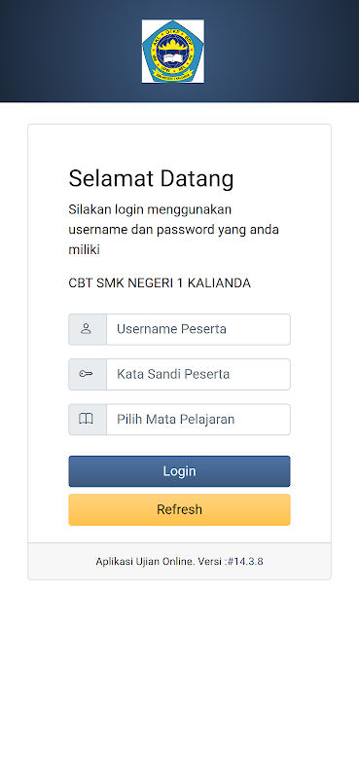Click the school emblem logo
Viewport: 359px width, 779px height.
173,52
